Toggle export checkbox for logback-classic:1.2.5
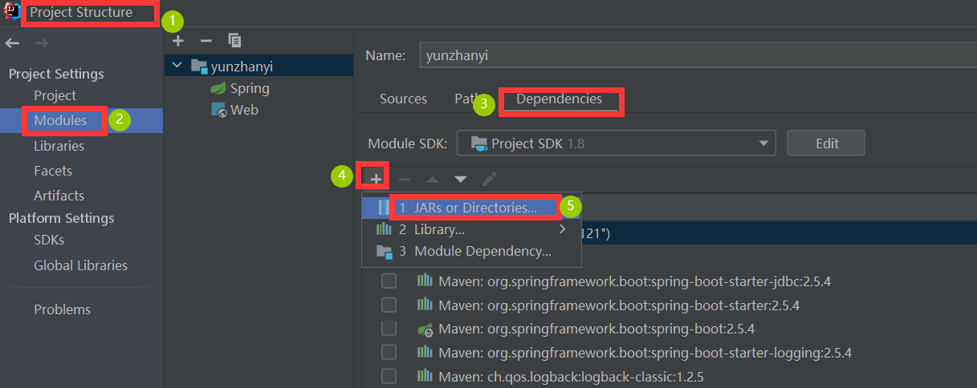This screenshot has width=977, height=388. click(x=389, y=376)
